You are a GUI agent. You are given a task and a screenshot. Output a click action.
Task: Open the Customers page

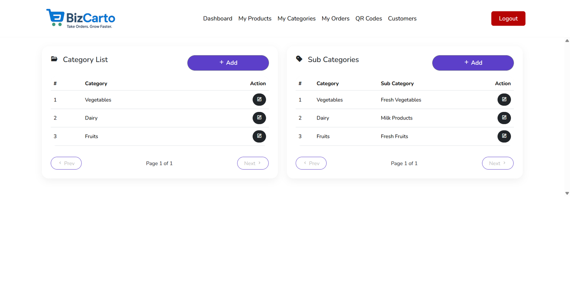point(402,18)
